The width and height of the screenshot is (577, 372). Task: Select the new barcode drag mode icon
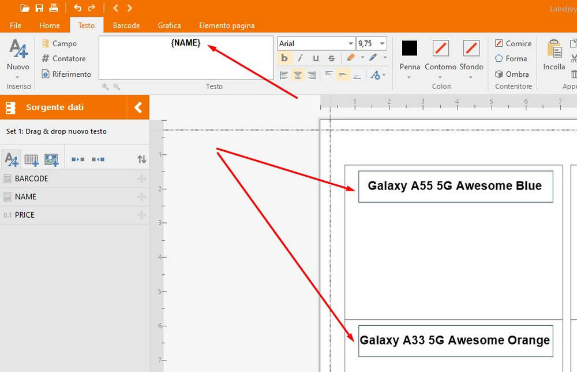coord(31,159)
